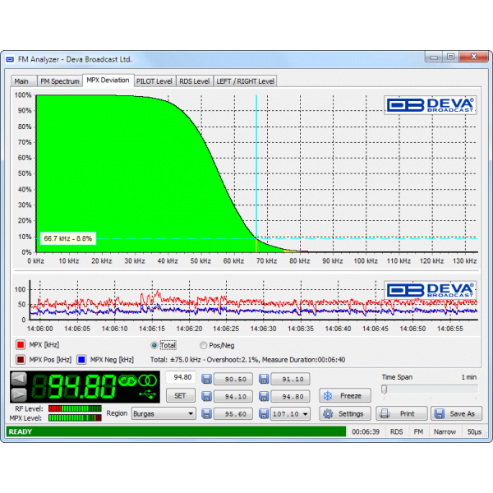Click the Print button
Viewport: 493px width, 493px height.
point(402,414)
